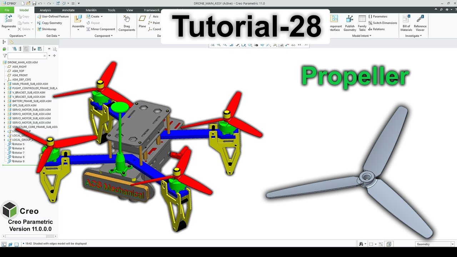Expand GPS_SUB_ASSY.ASM node
457x257 pixels.
click(x=5, y=105)
